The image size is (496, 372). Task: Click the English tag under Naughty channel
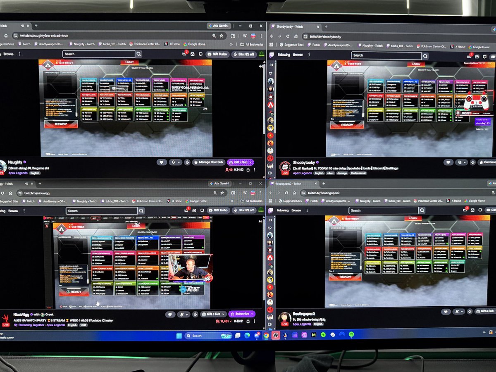point(35,173)
